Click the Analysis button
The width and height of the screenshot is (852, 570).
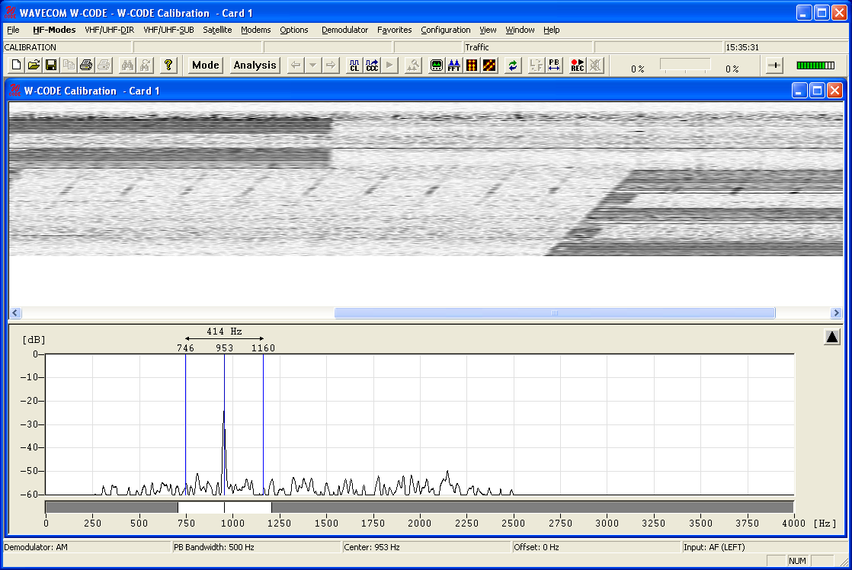(x=255, y=66)
